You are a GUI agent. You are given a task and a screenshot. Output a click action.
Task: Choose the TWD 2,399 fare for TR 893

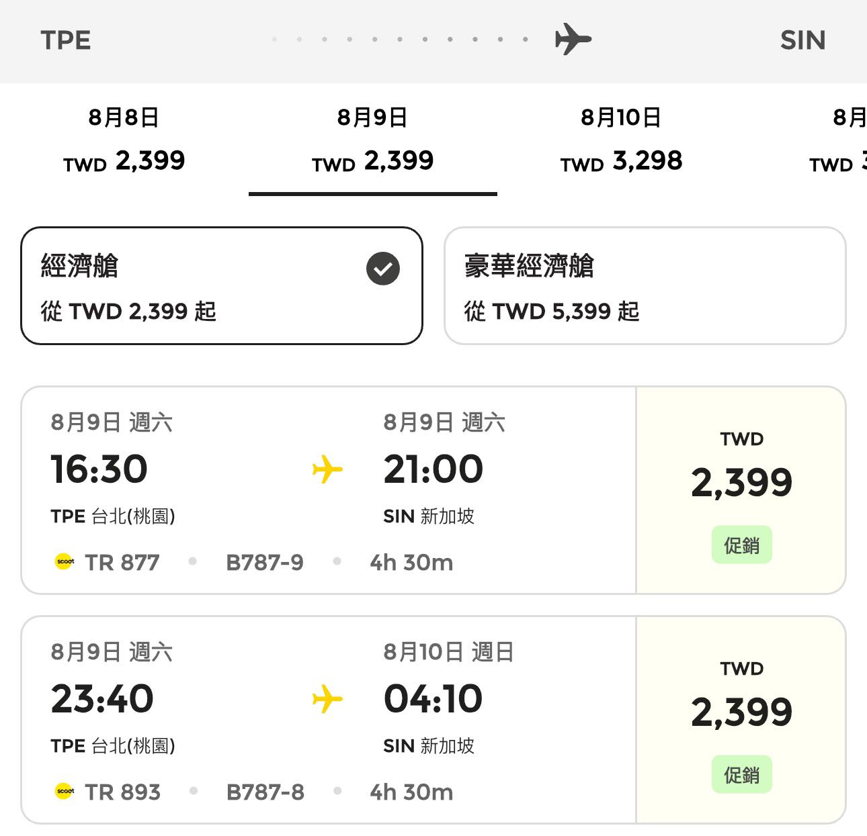(741, 711)
